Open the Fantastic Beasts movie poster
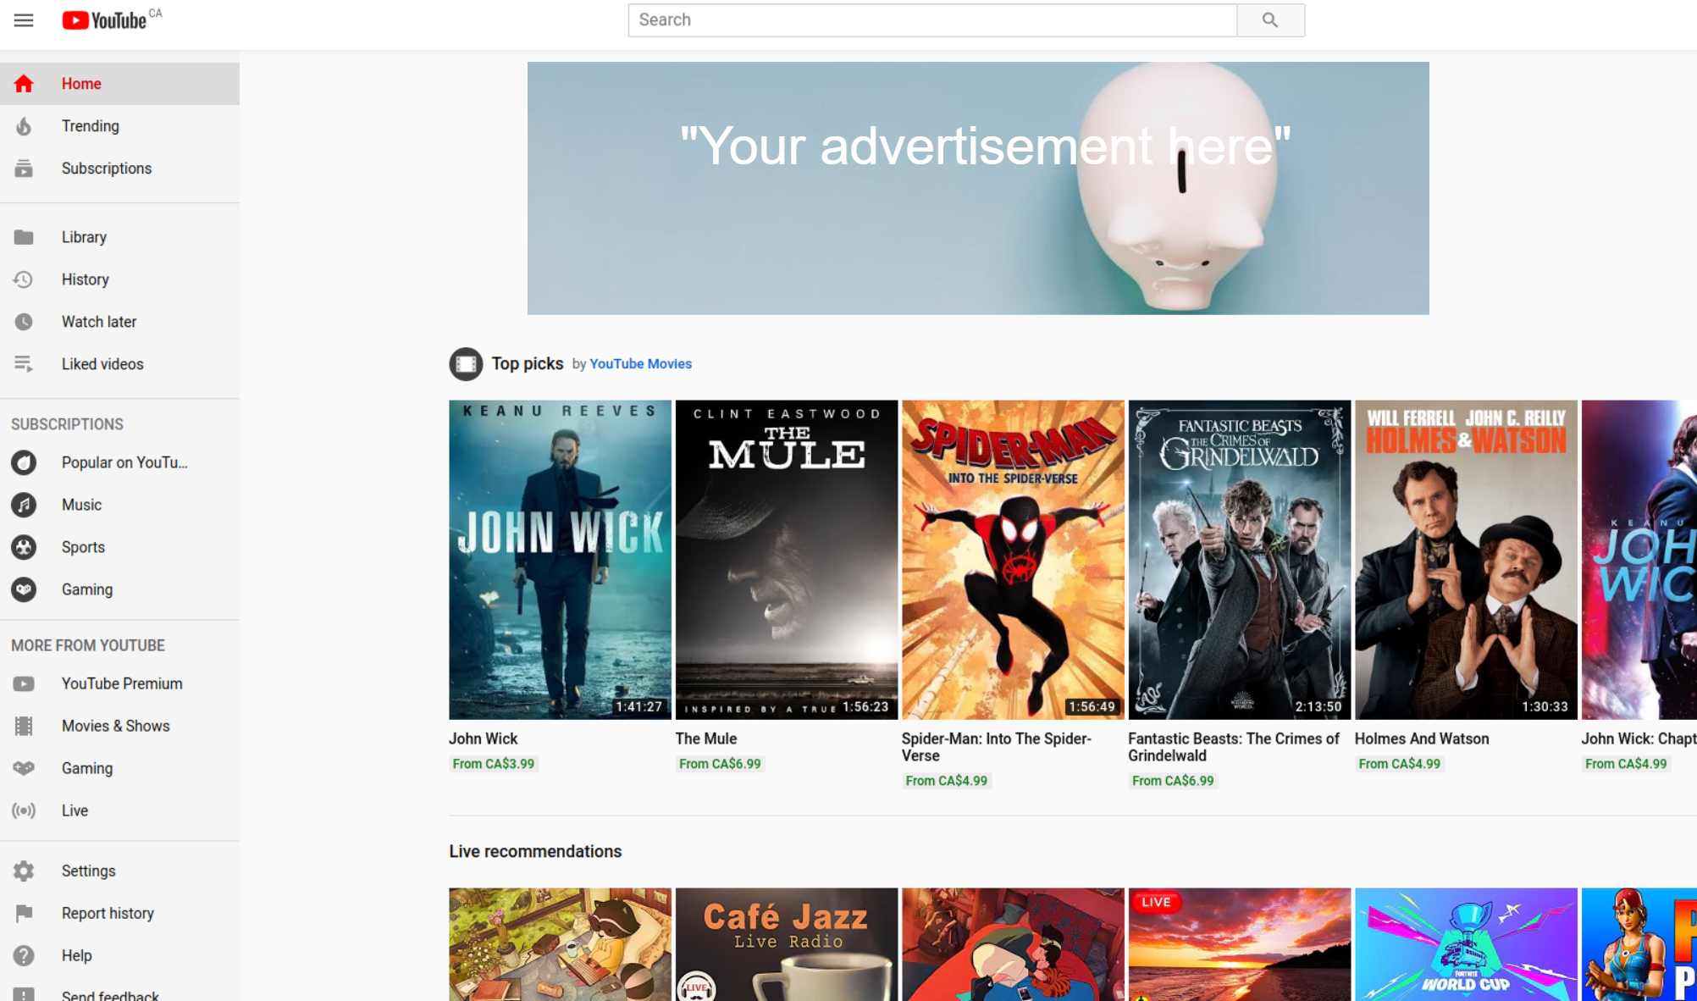 1240,560
